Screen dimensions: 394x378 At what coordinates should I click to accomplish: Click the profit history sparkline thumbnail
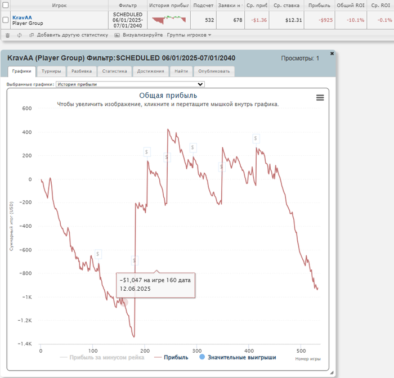(169, 20)
